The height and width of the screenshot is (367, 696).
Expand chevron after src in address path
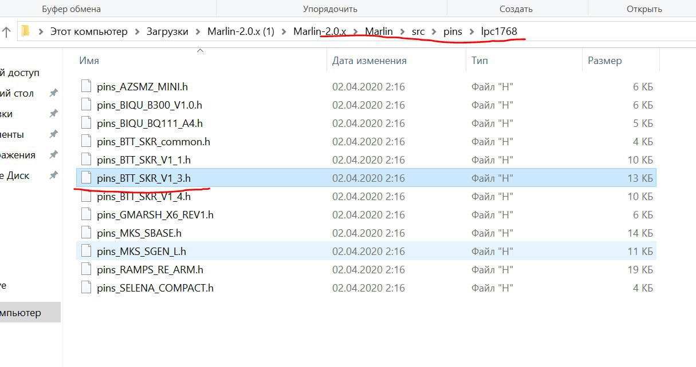click(x=434, y=32)
